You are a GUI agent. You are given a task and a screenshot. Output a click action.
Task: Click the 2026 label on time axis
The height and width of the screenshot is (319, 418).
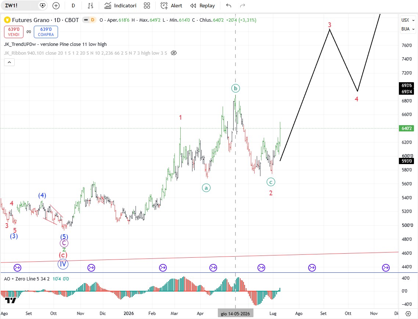click(129, 313)
